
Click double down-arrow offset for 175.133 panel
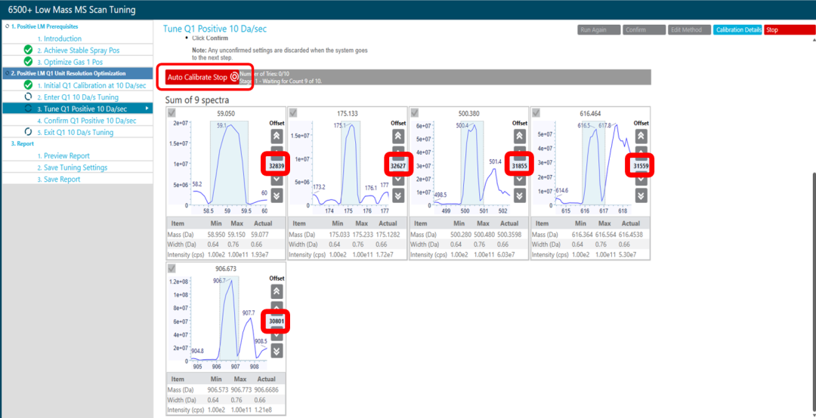[x=398, y=195]
